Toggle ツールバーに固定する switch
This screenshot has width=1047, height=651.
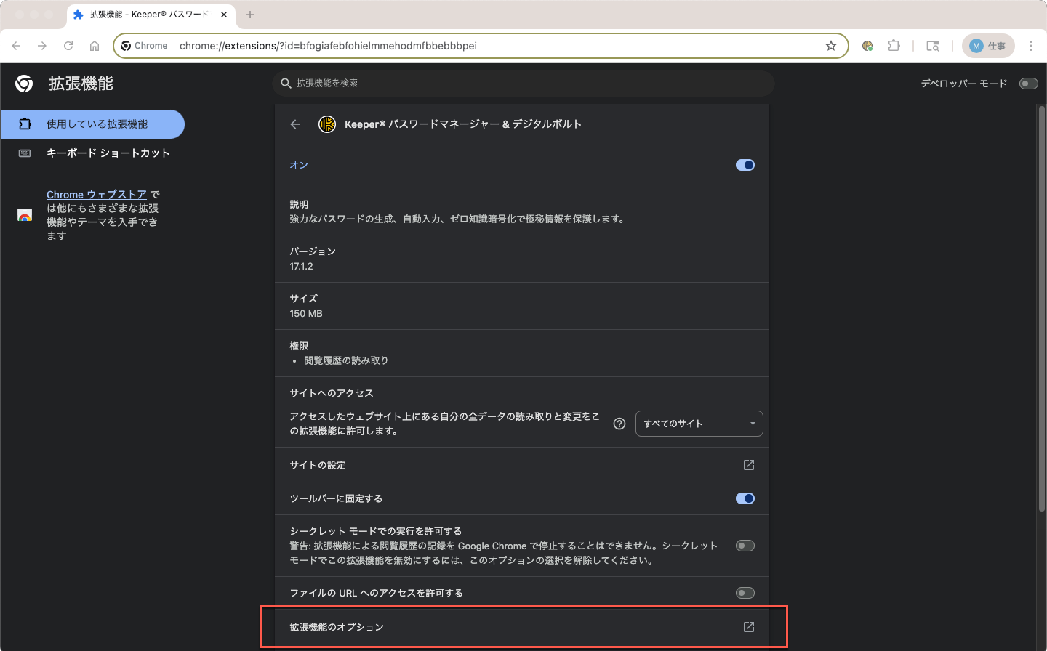pos(745,498)
